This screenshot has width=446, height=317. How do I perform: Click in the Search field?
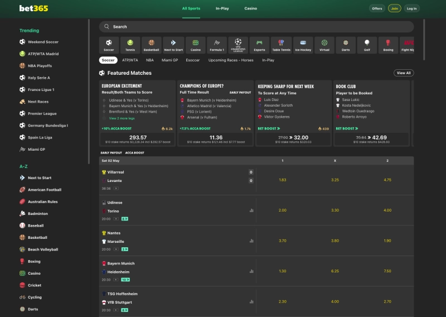tap(256, 26)
